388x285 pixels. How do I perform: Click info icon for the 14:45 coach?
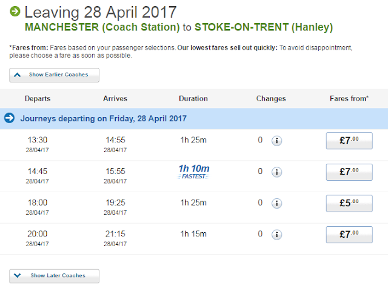276,172
